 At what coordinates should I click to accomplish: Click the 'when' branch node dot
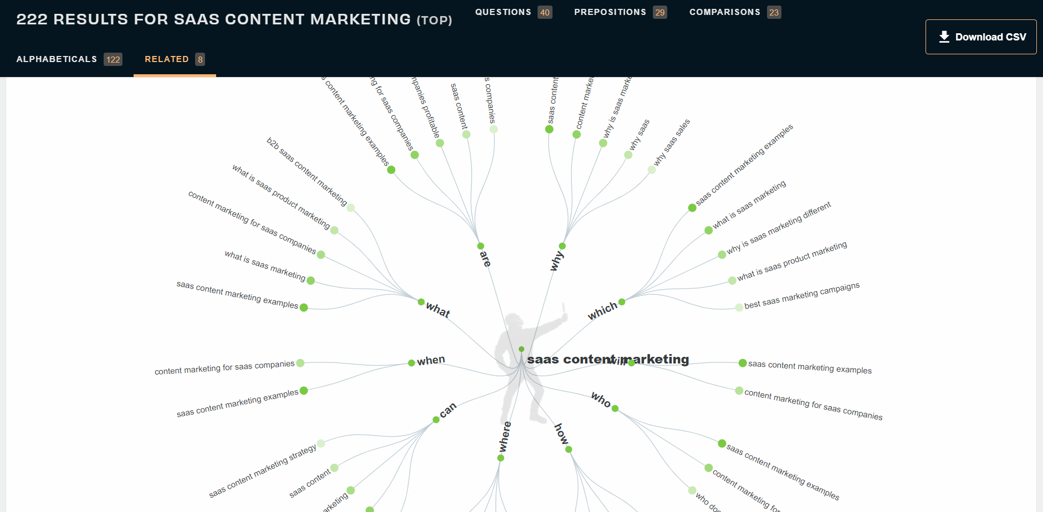(411, 363)
